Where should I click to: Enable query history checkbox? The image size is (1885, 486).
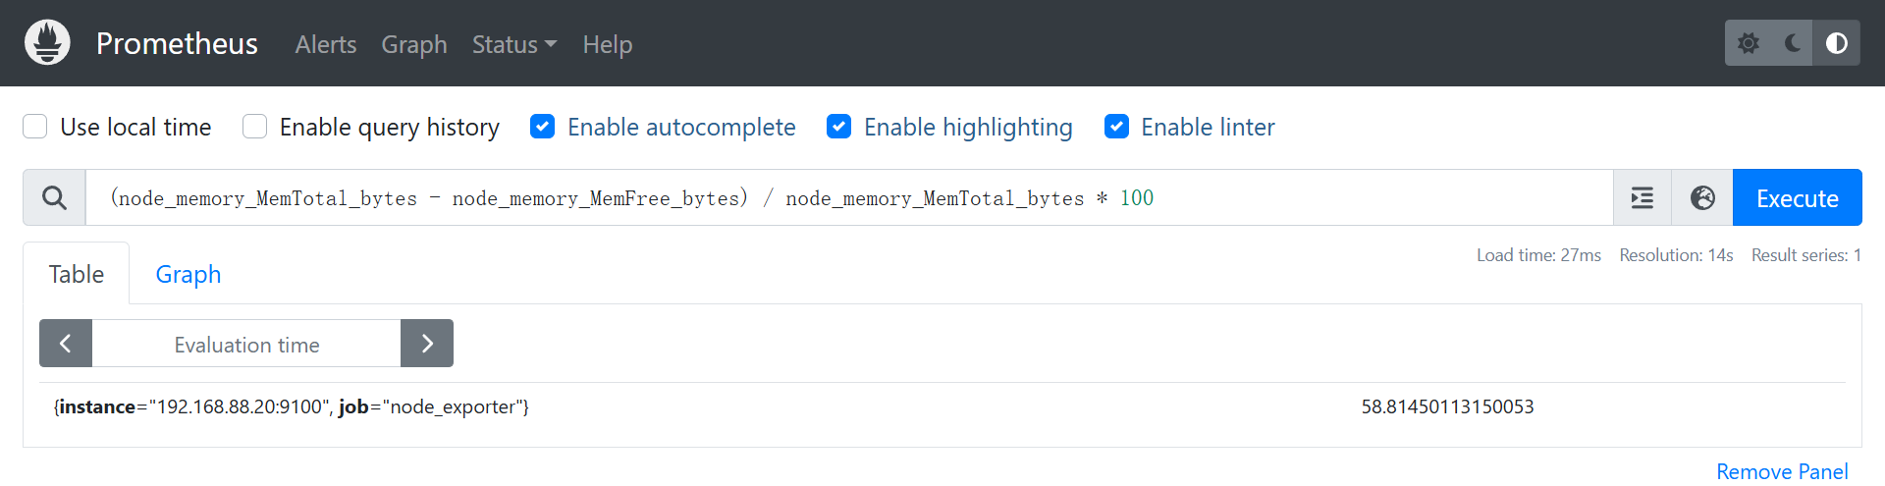coord(255,127)
